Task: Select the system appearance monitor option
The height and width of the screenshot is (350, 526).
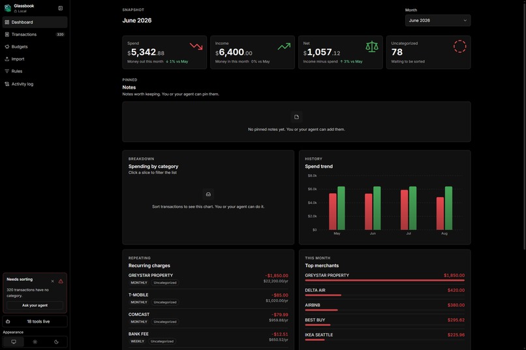Action: pyautogui.click(x=14, y=342)
